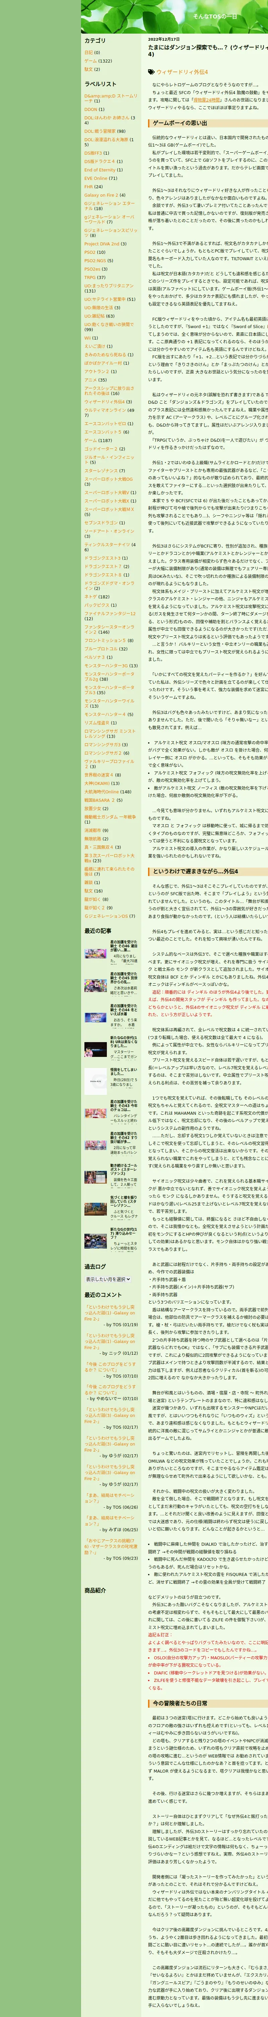Open the UO:サテライト営業中 label
The image size is (268, 2017).
(x=105, y=299)
